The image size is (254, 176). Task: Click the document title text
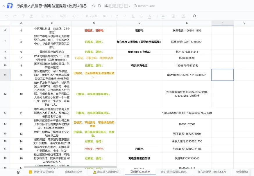51,6
